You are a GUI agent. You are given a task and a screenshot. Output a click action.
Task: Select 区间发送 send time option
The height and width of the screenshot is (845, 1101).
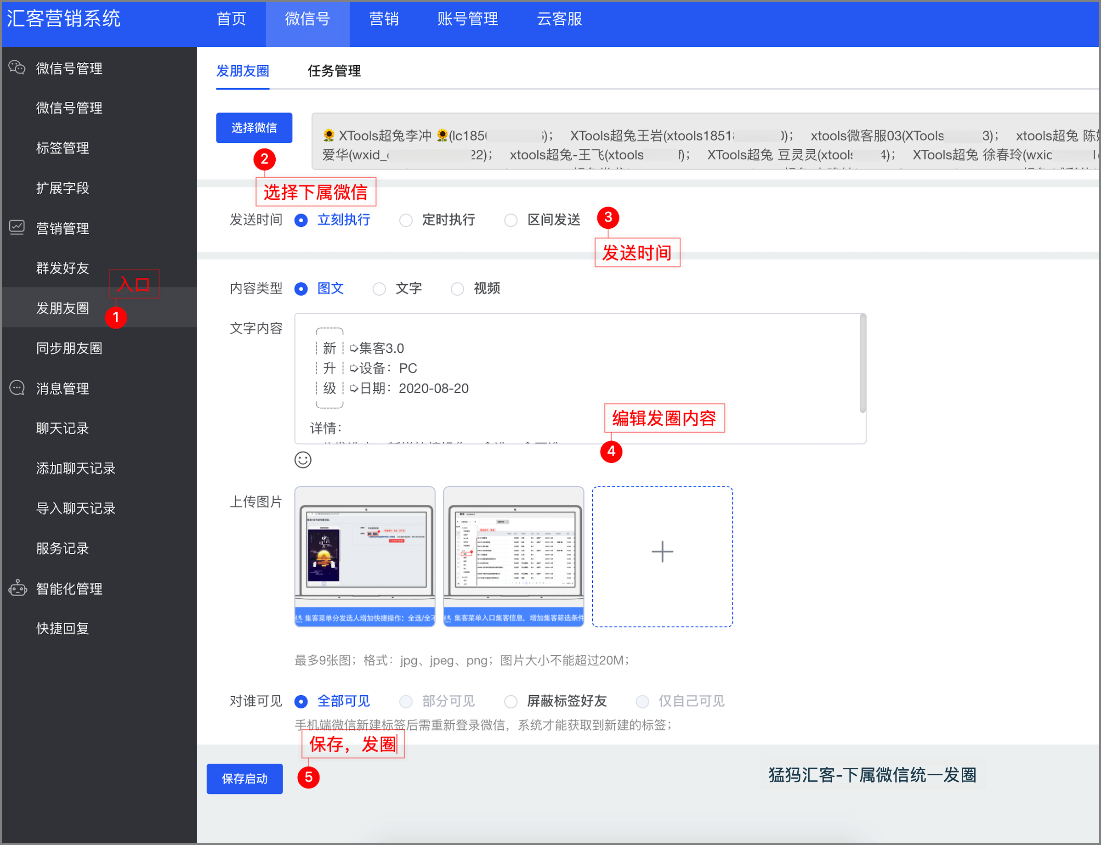pos(510,220)
